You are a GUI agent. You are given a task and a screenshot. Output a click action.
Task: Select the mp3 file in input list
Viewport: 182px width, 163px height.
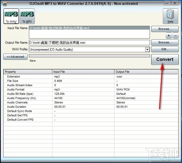[x=89, y=28]
